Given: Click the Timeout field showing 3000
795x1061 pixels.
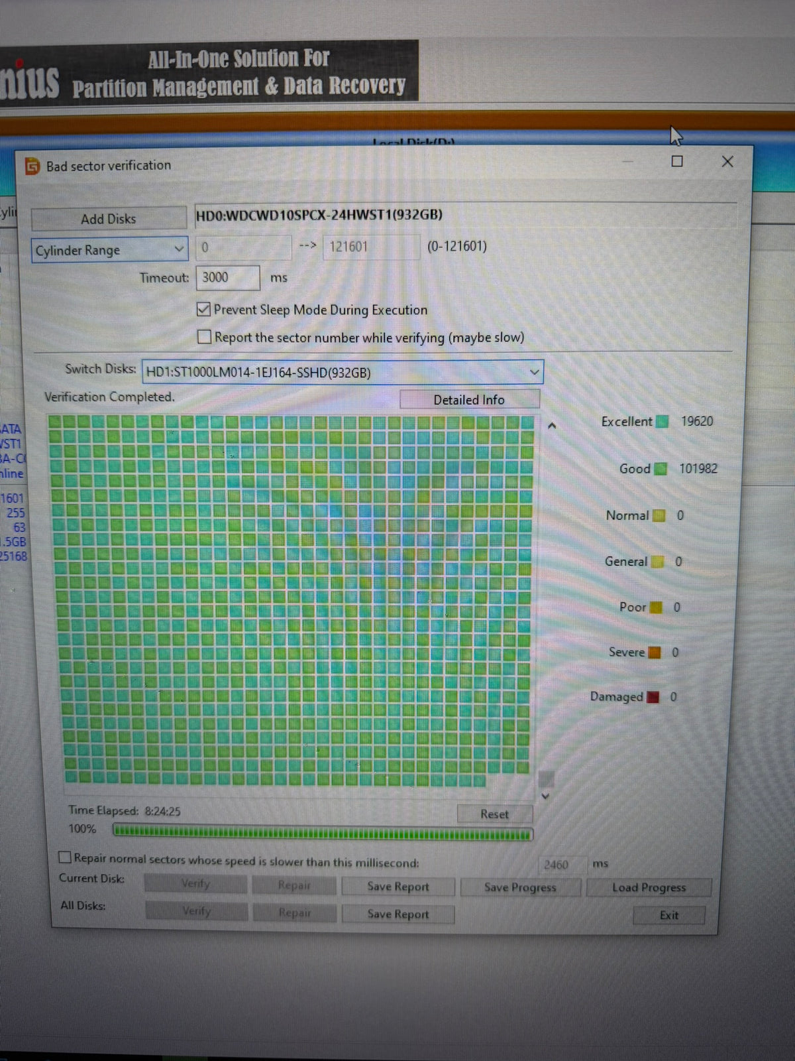Looking at the screenshot, I should point(228,277).
